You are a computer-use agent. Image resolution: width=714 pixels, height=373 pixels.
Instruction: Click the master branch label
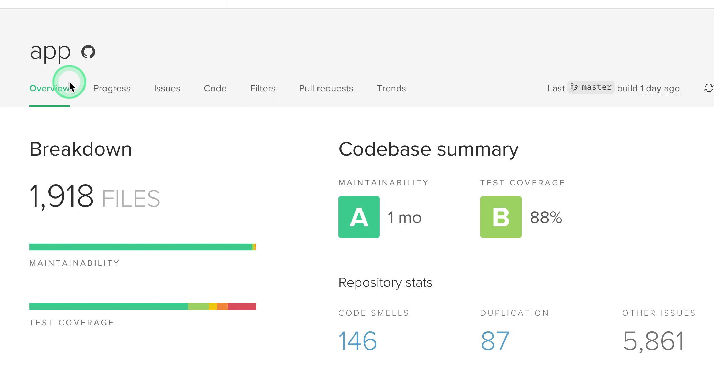pos(596,87)
